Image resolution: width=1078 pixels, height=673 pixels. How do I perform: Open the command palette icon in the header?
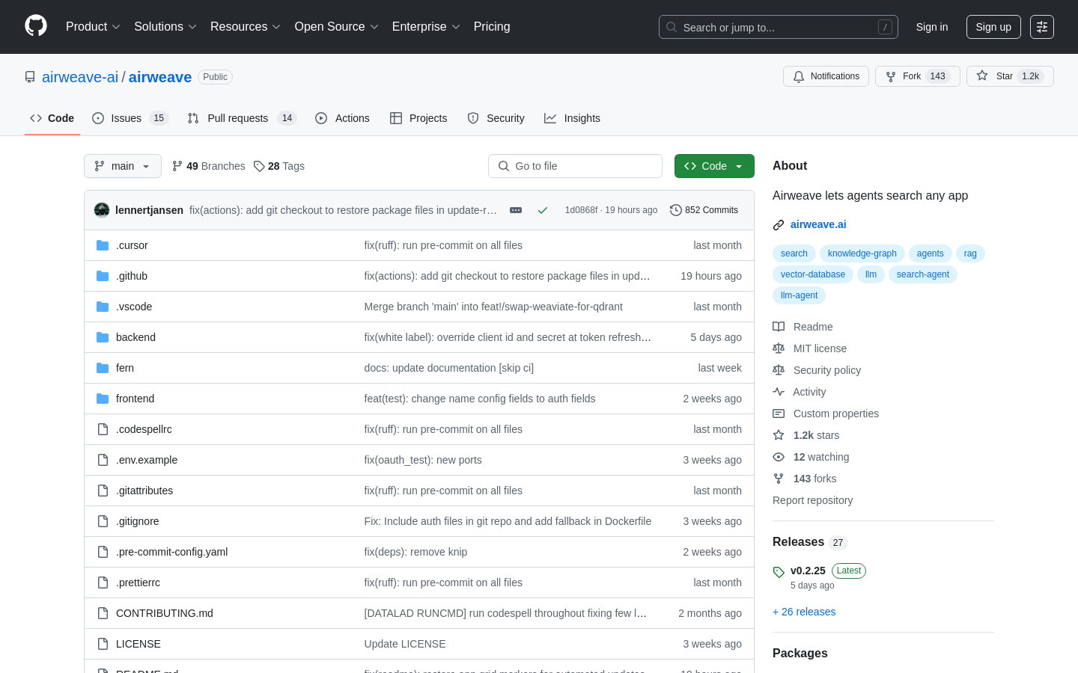click(x=1042, y=27)
